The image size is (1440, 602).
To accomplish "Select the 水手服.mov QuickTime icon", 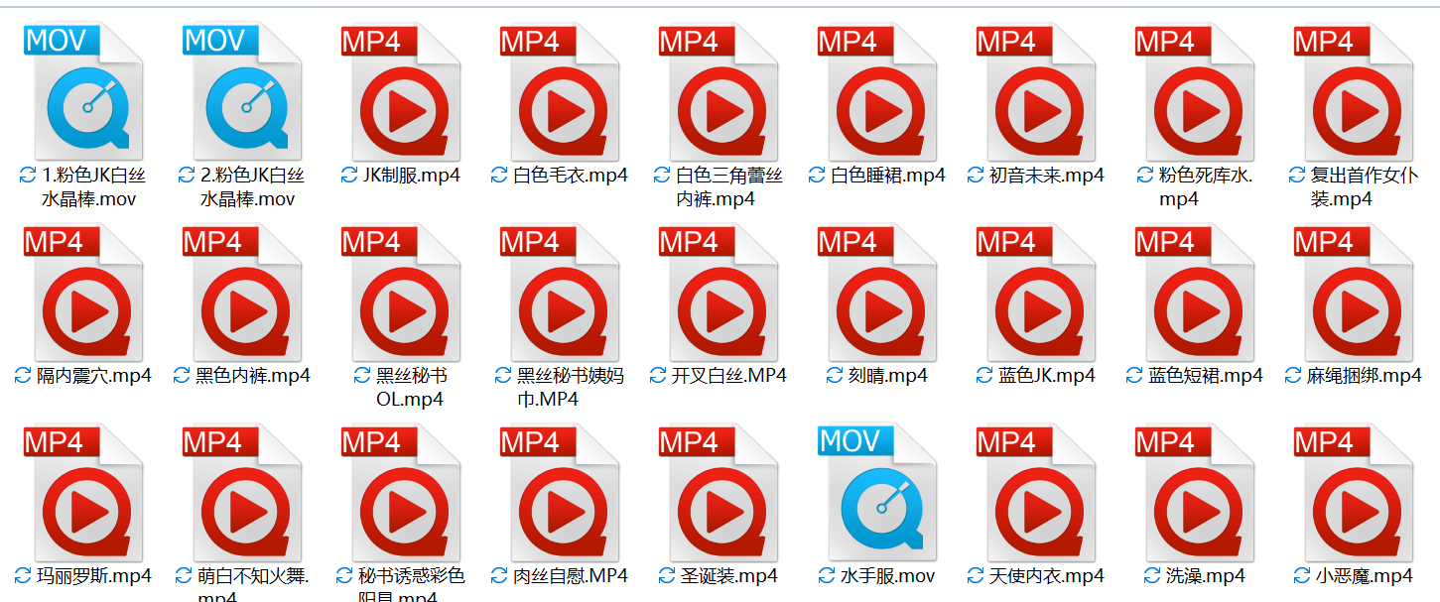I will 877,492.
